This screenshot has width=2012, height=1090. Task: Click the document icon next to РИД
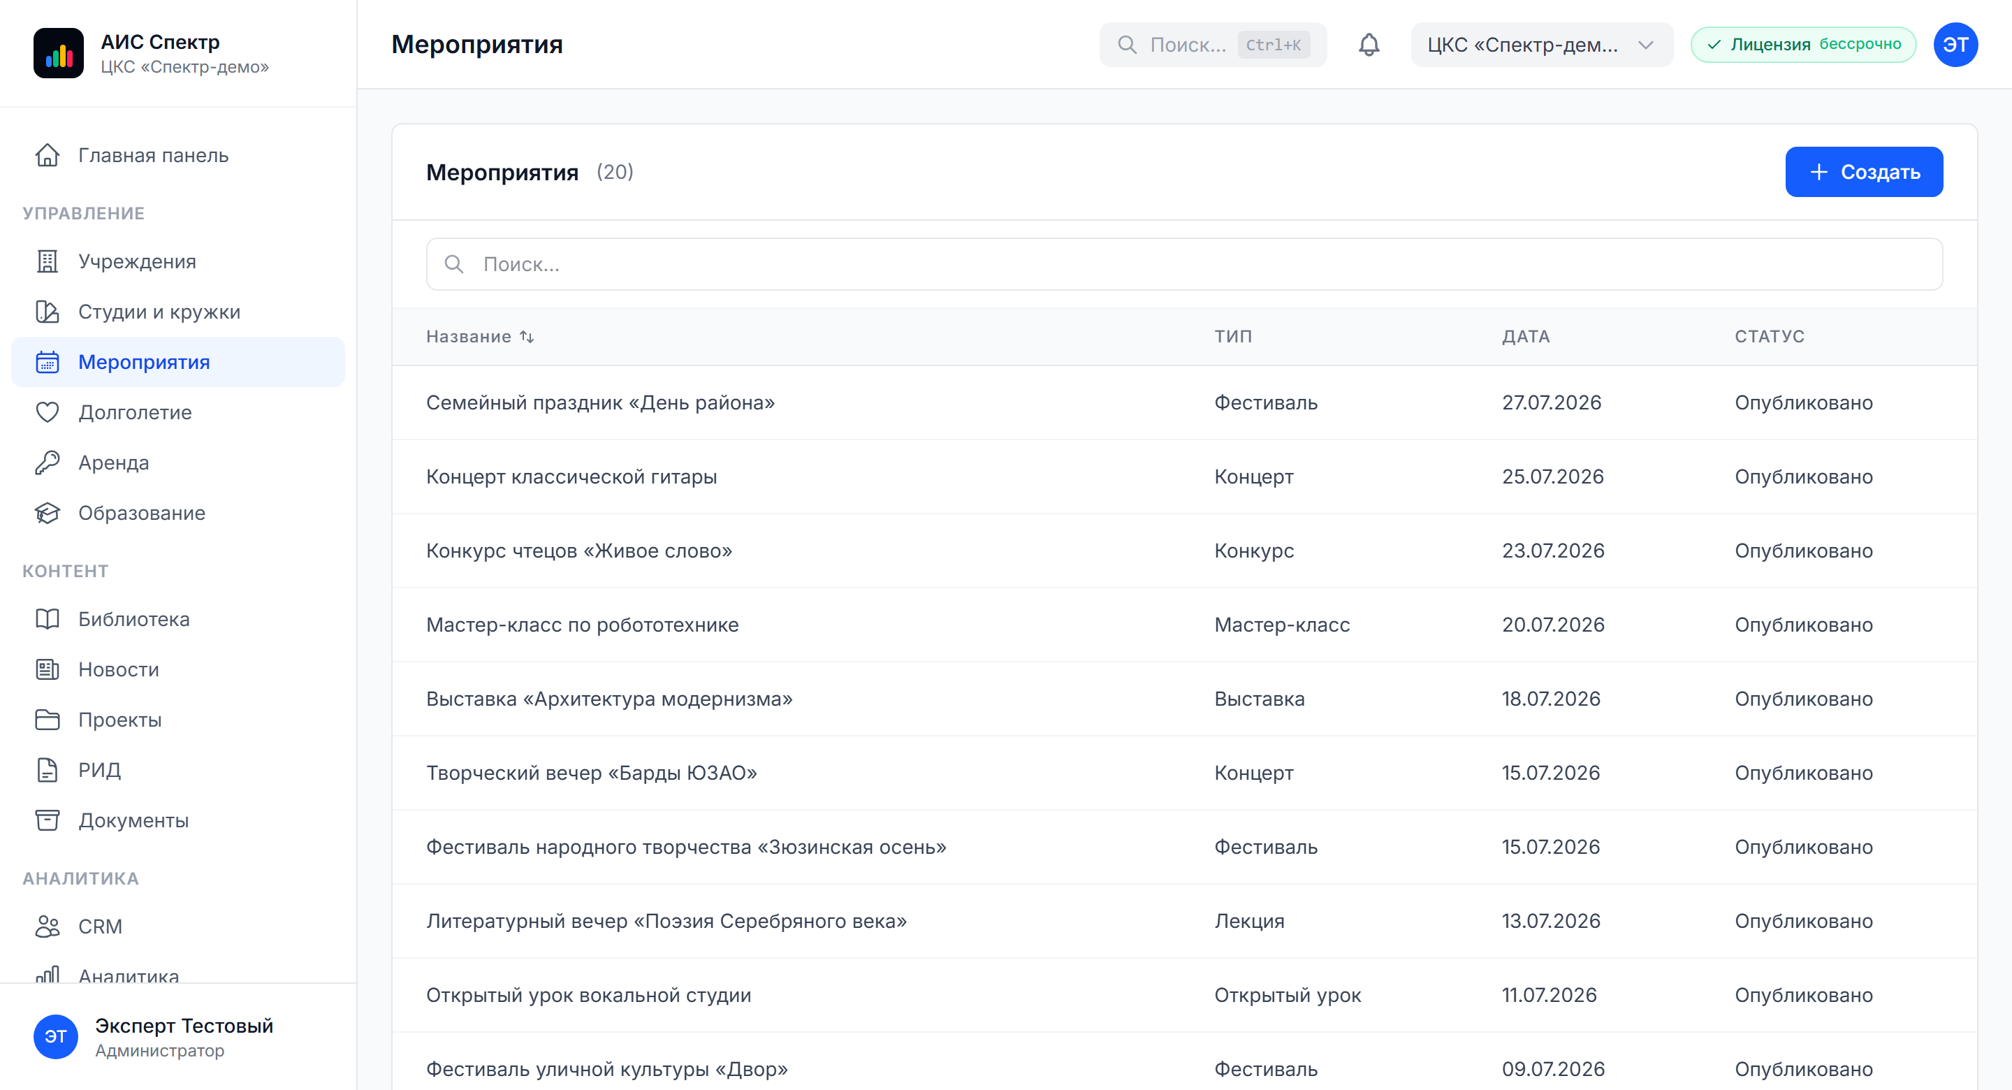click(x=48, y=771)
